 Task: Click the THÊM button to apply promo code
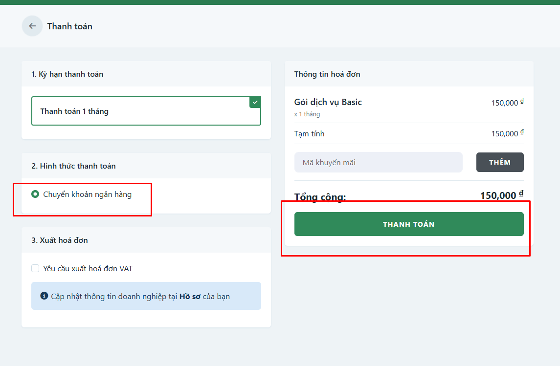click(500, 162)
